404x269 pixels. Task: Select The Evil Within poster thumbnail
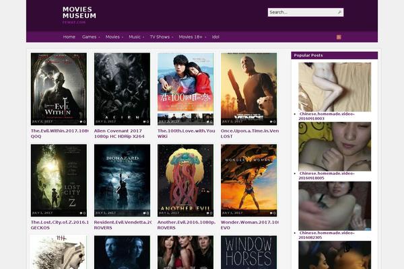[x=59, y=89]
